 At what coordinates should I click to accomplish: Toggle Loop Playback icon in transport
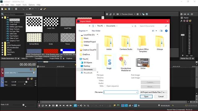(x=43, y=105)
